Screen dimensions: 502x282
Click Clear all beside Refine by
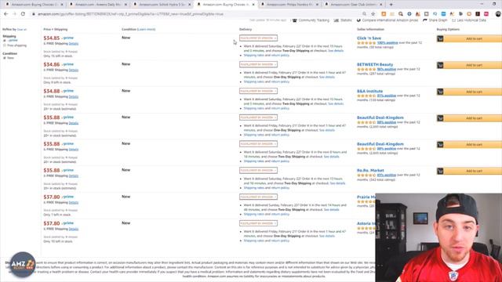coord(22,30)
